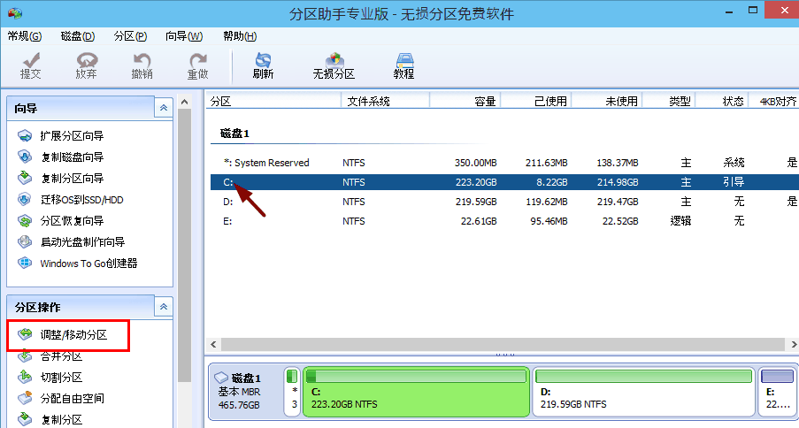This screenshot has height=428, width=799.
Task: Open the 帮助(H) menu
Action: point(240,36)
